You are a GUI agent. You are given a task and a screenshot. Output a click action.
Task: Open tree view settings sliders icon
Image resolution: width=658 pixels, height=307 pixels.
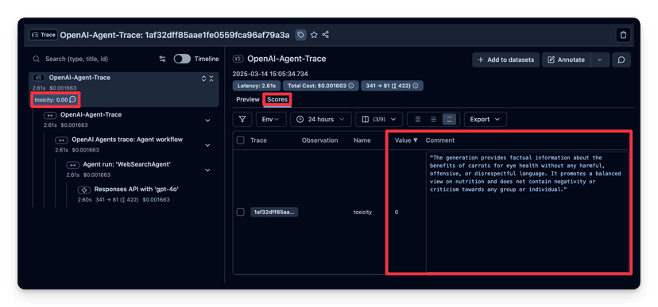point(162,59)
